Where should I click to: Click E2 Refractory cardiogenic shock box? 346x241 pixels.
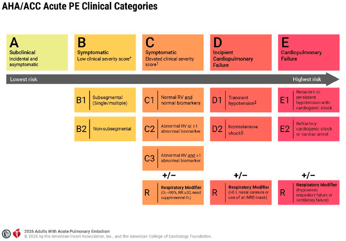[x=309, y=129]
